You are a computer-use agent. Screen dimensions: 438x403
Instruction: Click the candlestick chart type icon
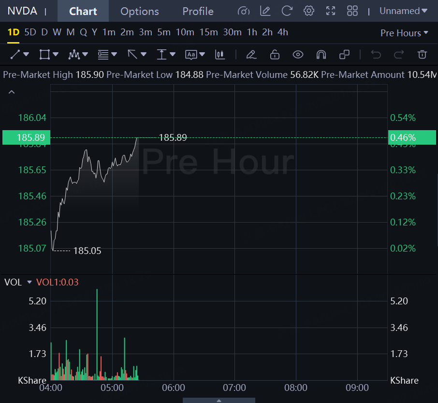220,54
